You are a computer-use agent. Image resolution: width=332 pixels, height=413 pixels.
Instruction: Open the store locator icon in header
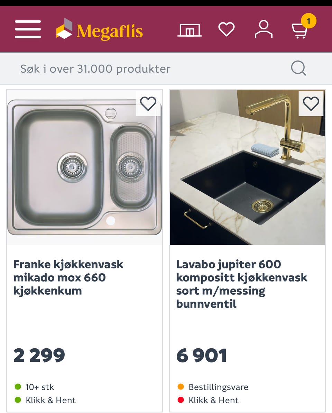point(190,30)
